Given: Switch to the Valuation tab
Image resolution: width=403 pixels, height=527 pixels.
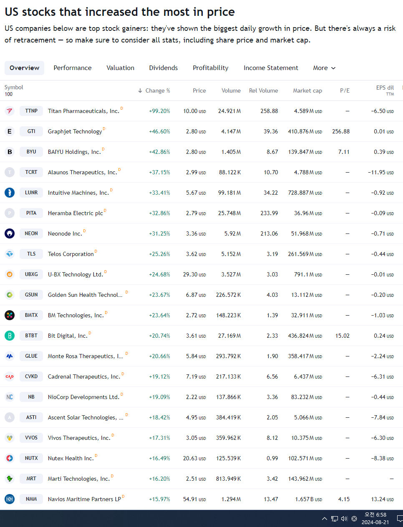Looking at the screenshot, I should pyautogui.click(x=121, y=68).
